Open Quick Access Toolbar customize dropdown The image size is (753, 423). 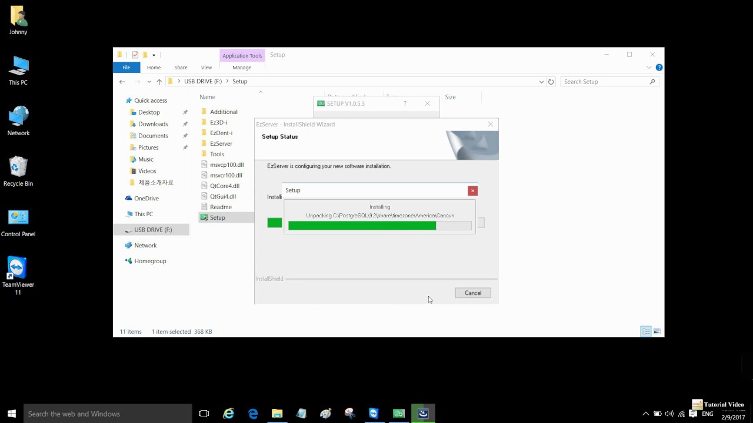point(154,55)
